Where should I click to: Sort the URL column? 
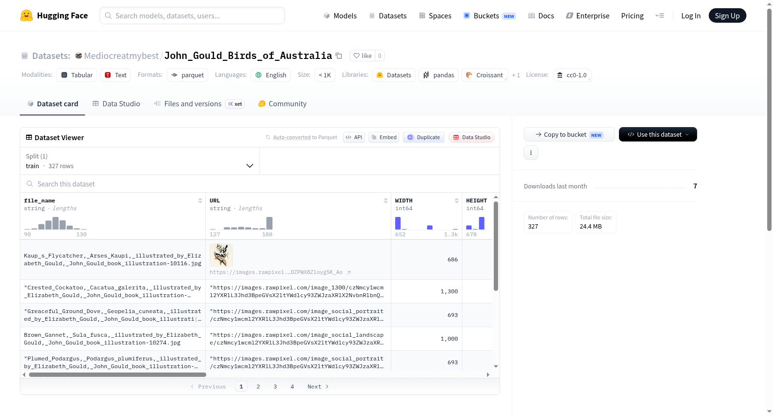[386, 201]
